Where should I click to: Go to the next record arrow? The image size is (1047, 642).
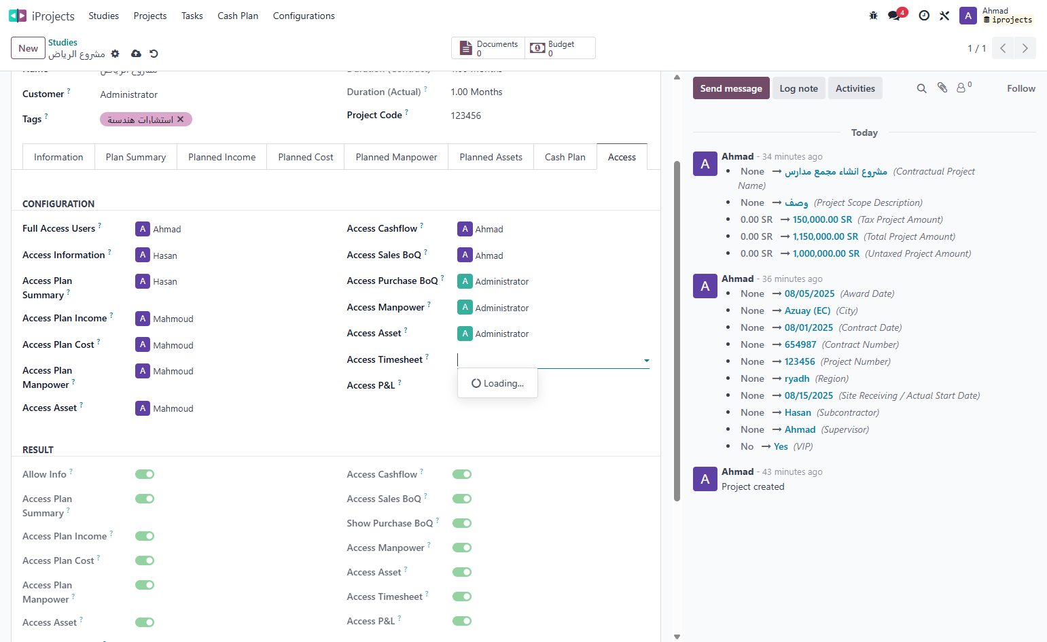pyautogui.click(x=1025, y=48)
